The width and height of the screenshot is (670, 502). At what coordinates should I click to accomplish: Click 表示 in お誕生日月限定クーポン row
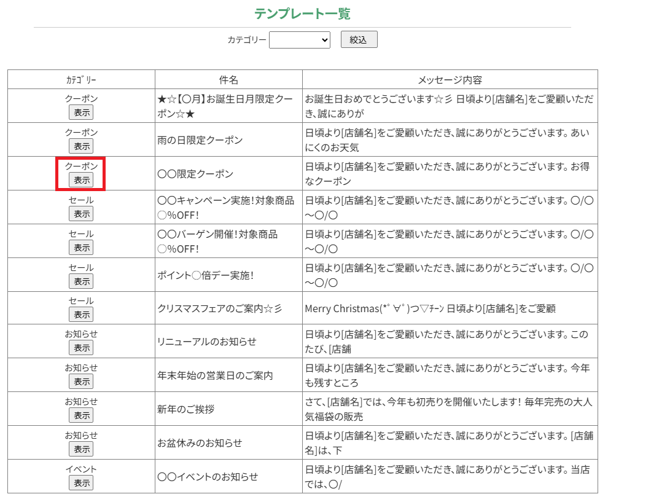[x=81, y=112]
